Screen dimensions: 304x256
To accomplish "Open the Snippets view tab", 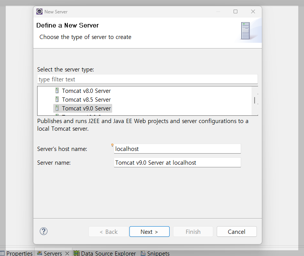I will [x=155, y=253].
